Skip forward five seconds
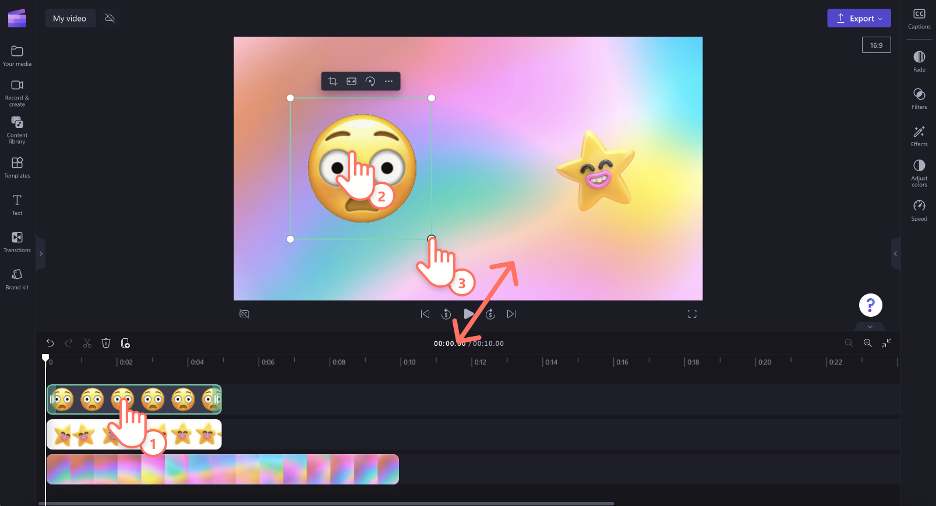The height and width of the screenshot is (506, 936). click(490, 314)
